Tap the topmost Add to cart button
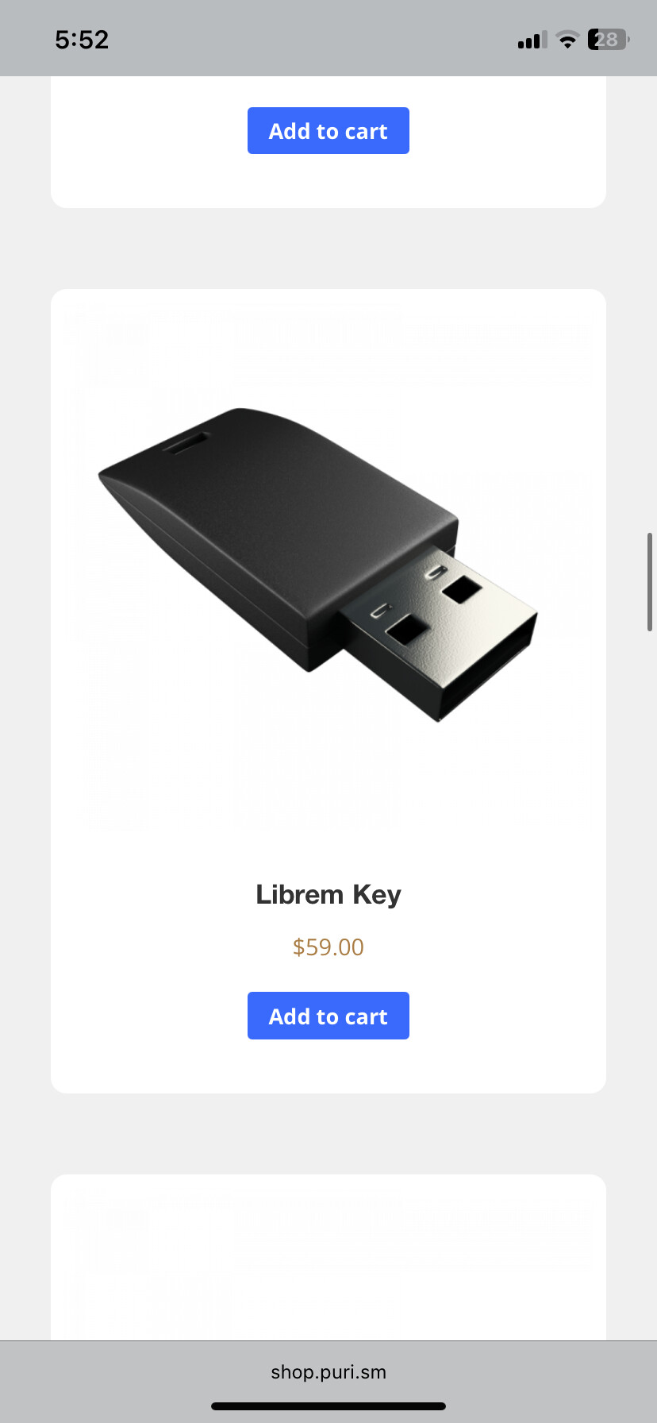 [x=328, y=131]
